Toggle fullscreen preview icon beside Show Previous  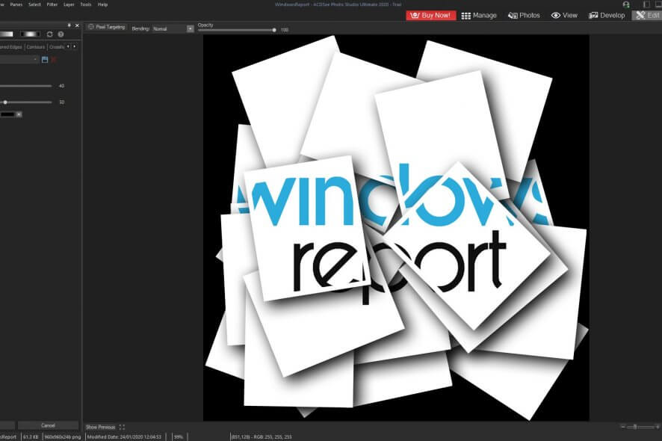coord(122,427)
